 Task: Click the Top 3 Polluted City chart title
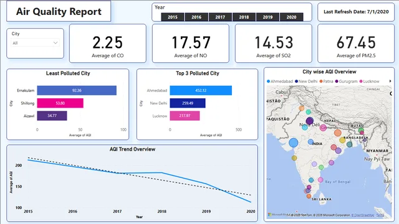click(x=198, y=73)
